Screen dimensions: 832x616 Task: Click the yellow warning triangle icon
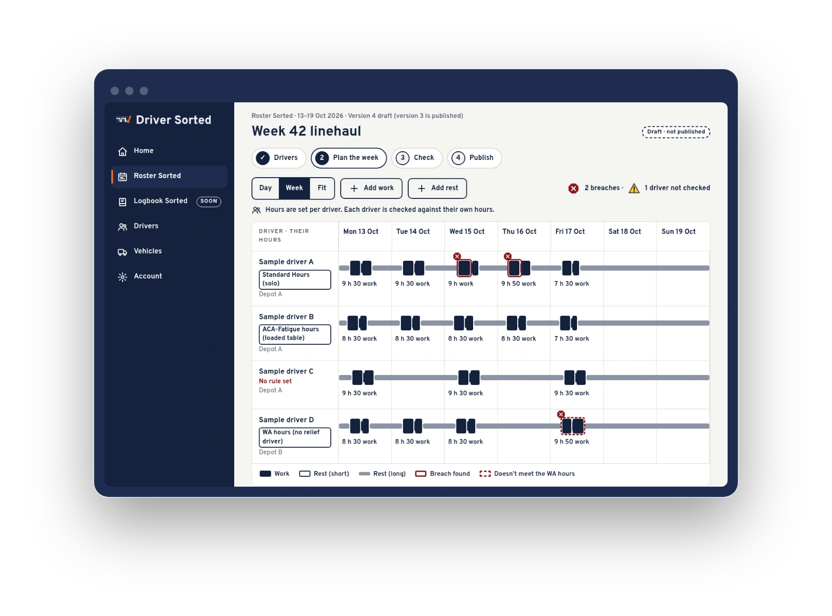[x=634, y=188]
